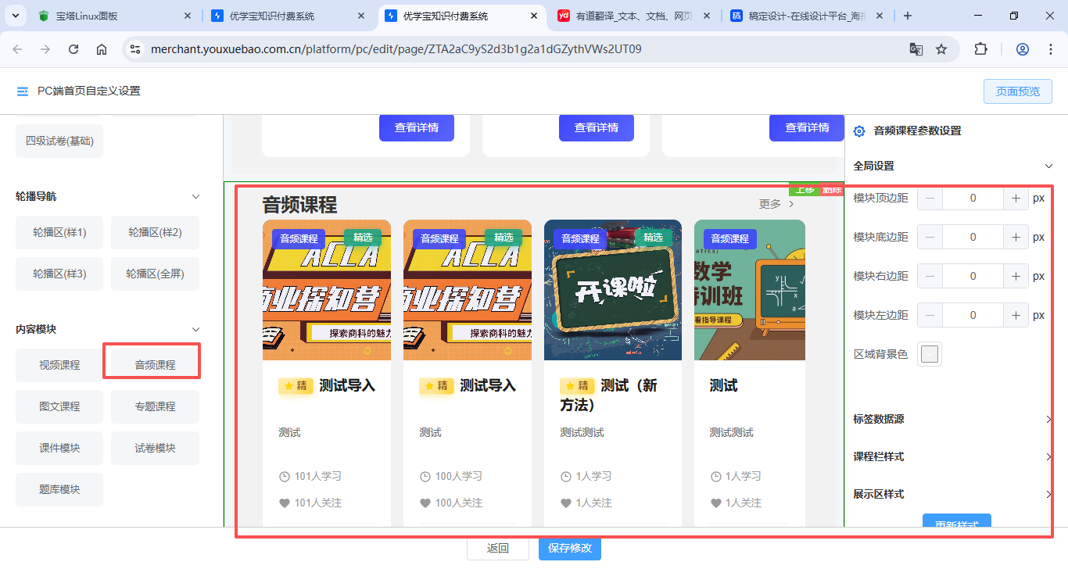Increase the 模块顶边距 value with plus
The image size is (1068, 569).
(1016, 199)
